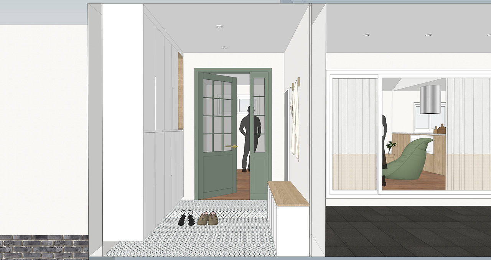491x260 pixels.
Task: Click the brass door handle on the green door
Action: (231, 146)
